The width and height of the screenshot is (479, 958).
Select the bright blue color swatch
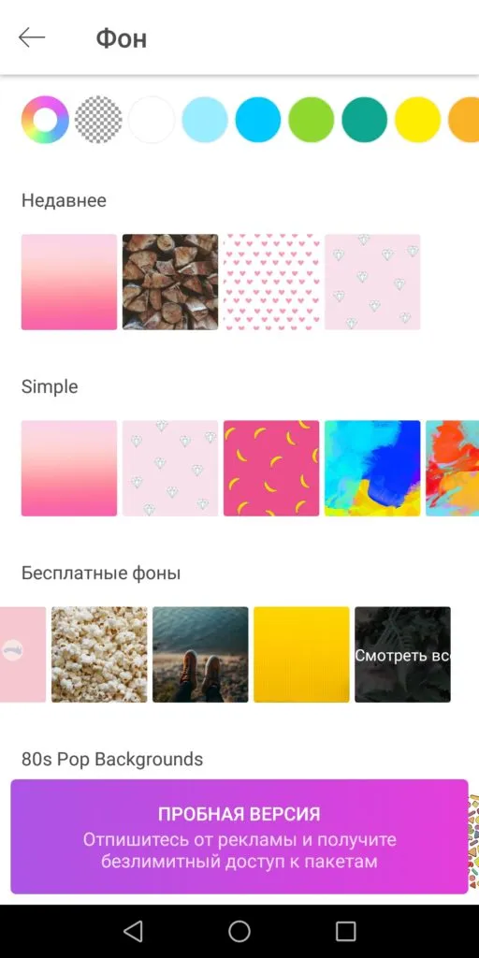click(x=258, y=120)
